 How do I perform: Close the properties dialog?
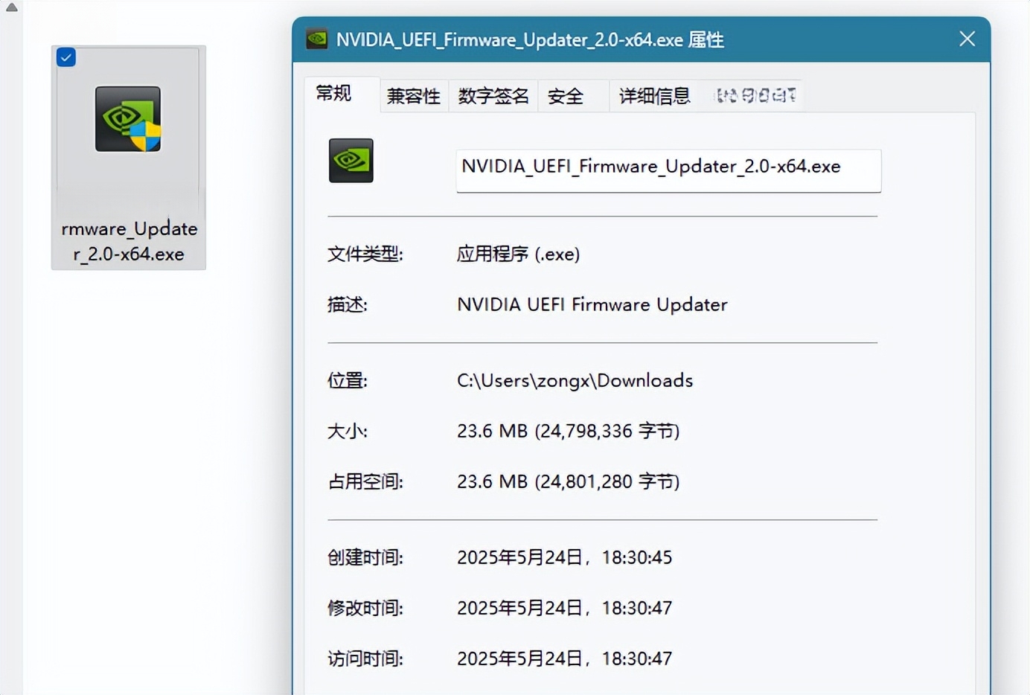[x=967, y=39]
